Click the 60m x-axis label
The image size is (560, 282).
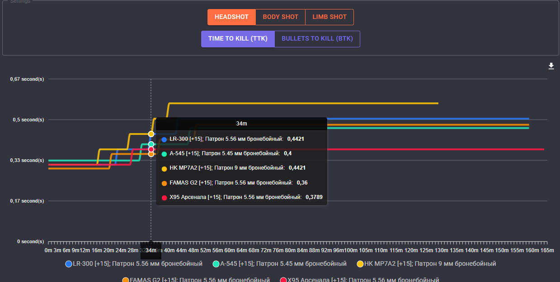click(230, 250)
